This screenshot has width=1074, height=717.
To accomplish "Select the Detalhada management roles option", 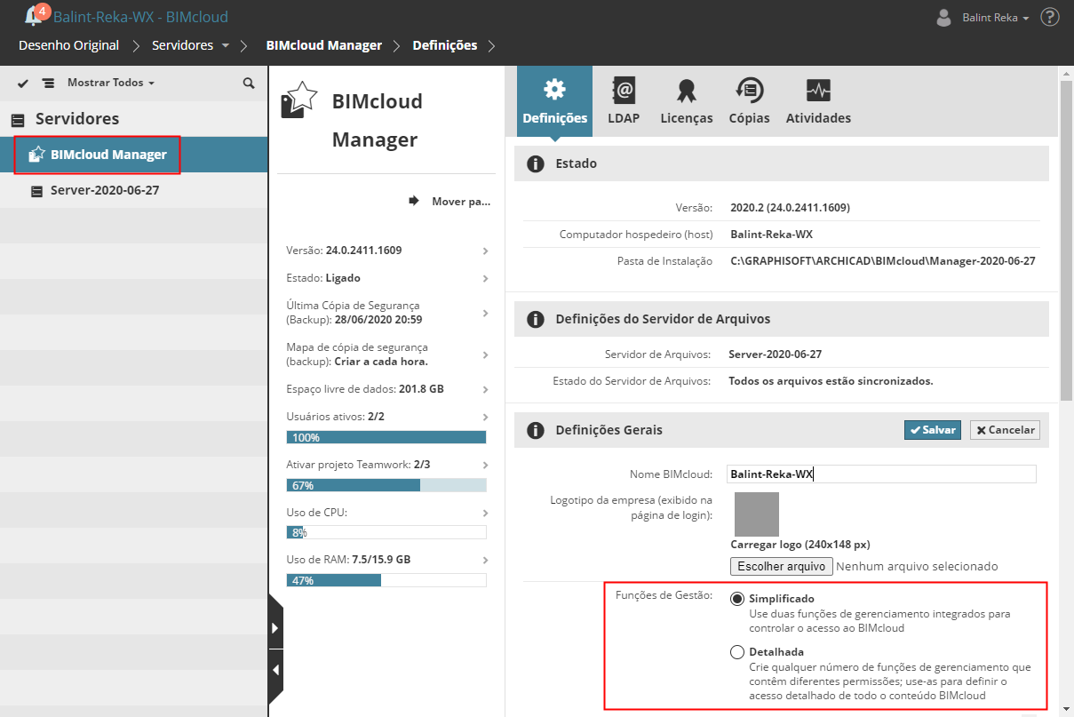I will click(737, 652).
